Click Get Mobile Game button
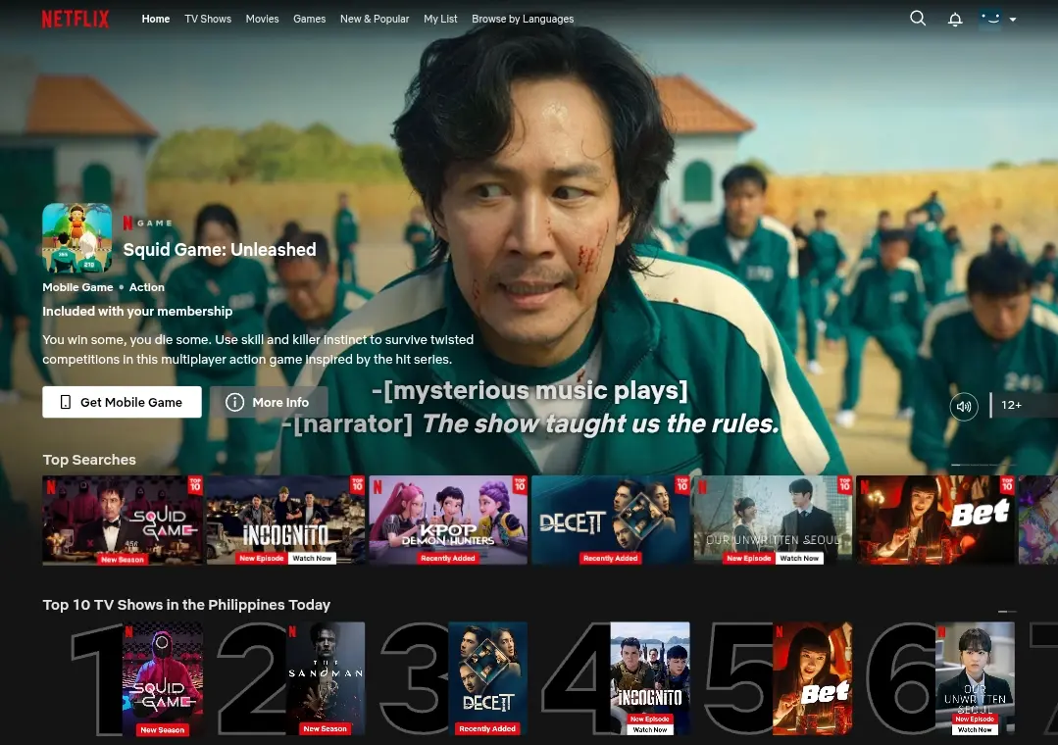1058x745 pixels. click(123, 402)
